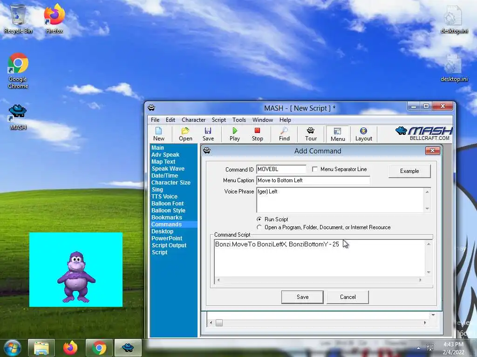477x357 pixels.
Task: Select Balloon Font in the sidebar
Action: coord(167,204)
